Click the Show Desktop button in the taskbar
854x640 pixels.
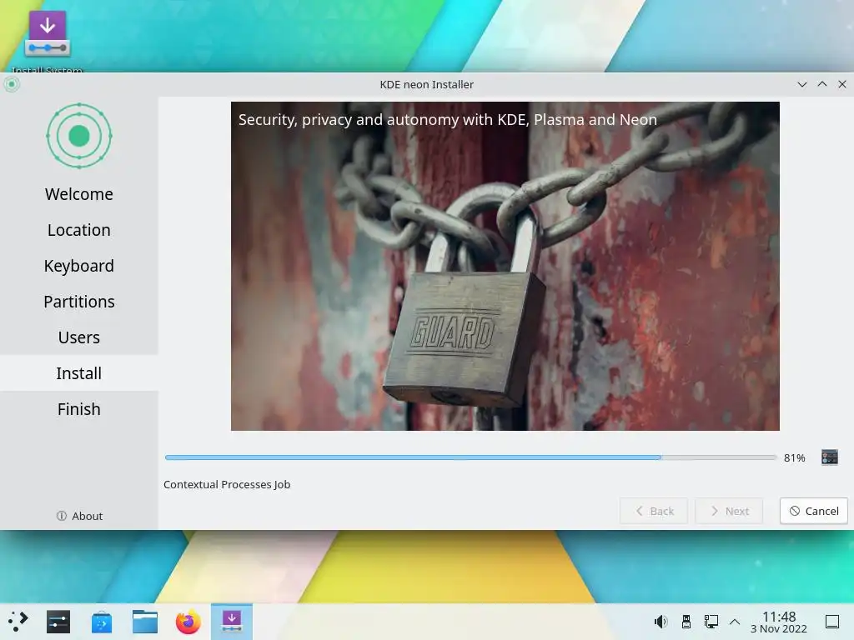coord(832,622)
